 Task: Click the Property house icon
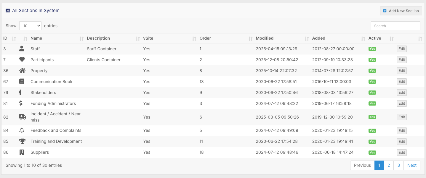tap(22, 71)
